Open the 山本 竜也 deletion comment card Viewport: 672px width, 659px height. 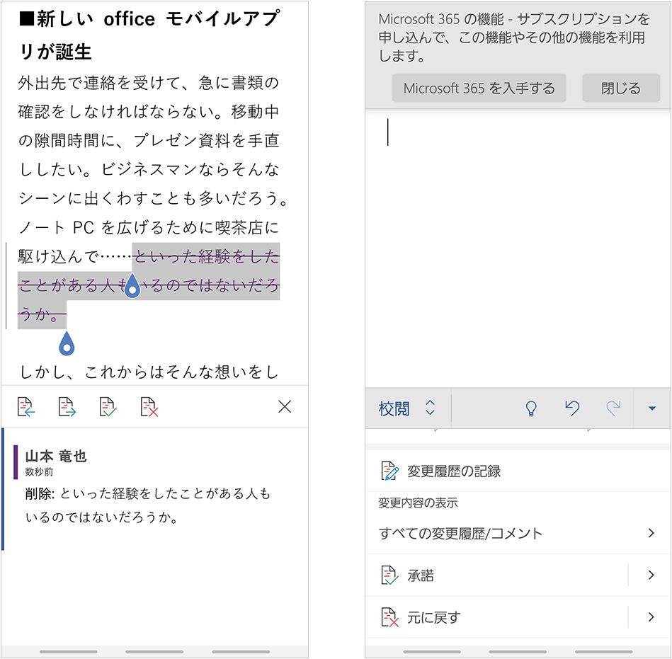coord(154,488)
